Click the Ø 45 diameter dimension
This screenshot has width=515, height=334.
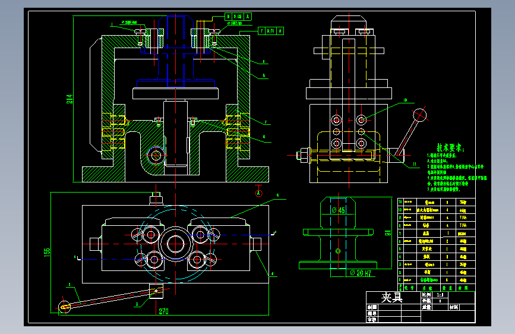click(x=339, y=210)
